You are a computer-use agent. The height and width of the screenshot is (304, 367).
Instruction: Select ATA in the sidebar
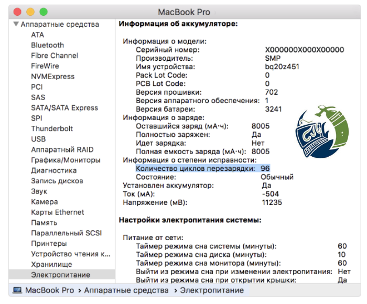pos(37,35)
